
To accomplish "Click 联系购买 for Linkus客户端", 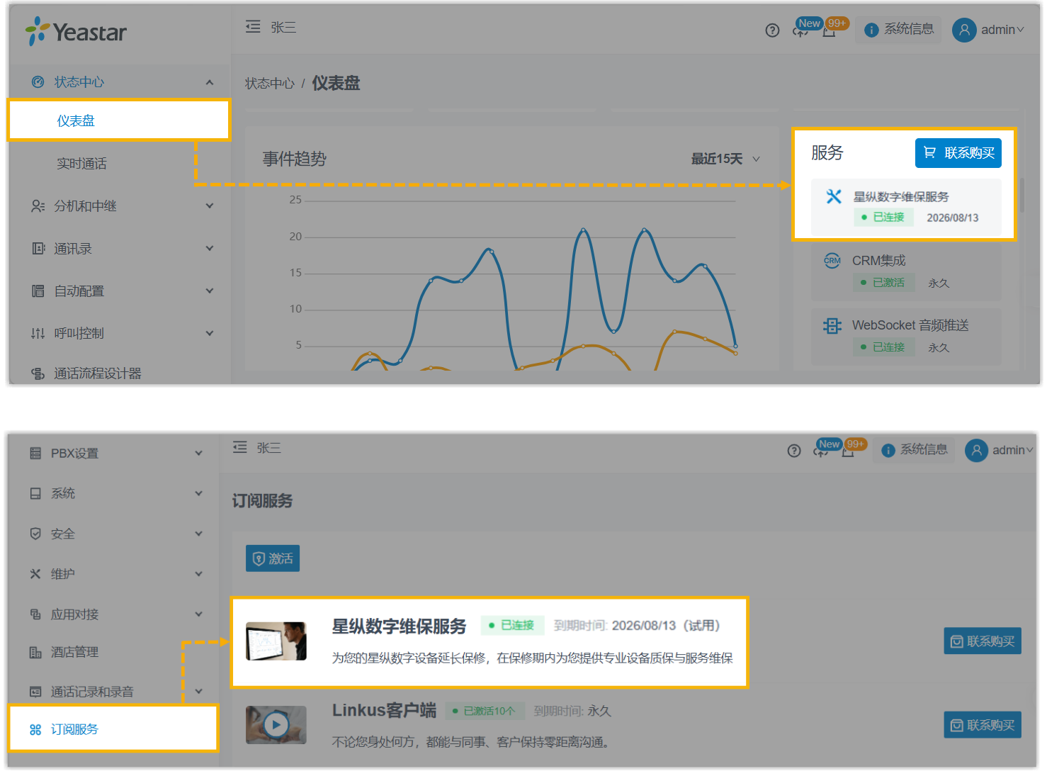I will 983,725.
